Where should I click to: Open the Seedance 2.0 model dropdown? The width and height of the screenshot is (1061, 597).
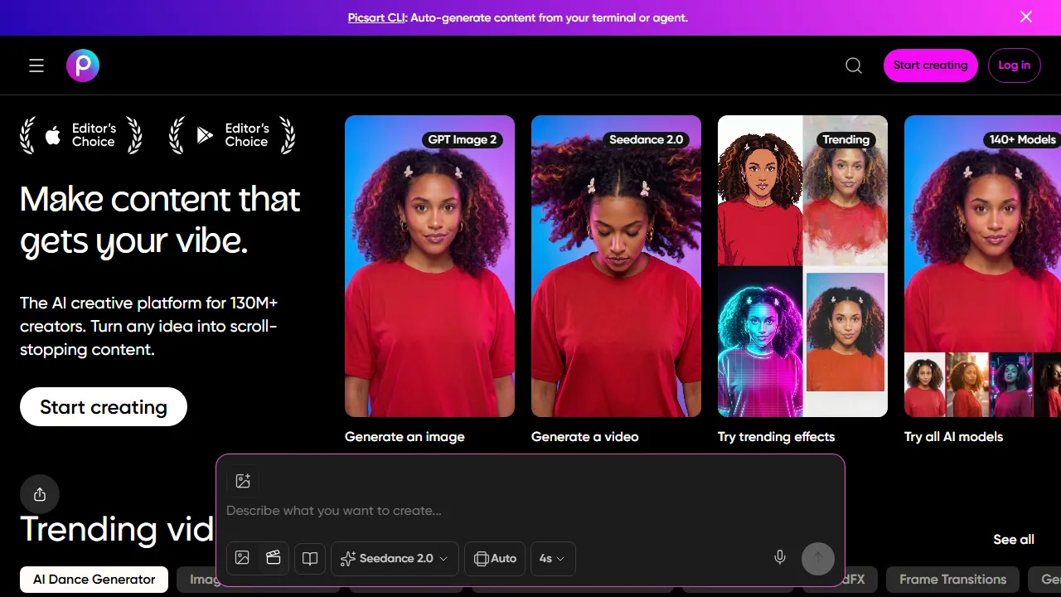click(395, 559)
